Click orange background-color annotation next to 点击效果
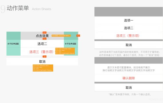The image size is (163, 103). tap(61, 36)
